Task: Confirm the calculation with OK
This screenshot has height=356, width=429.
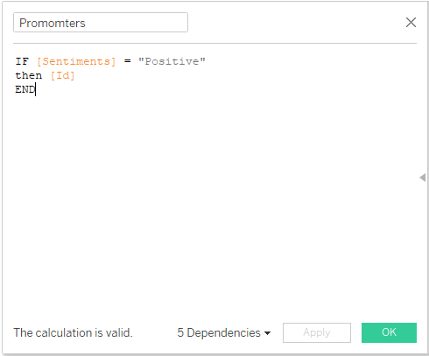Action: (389, 332)
